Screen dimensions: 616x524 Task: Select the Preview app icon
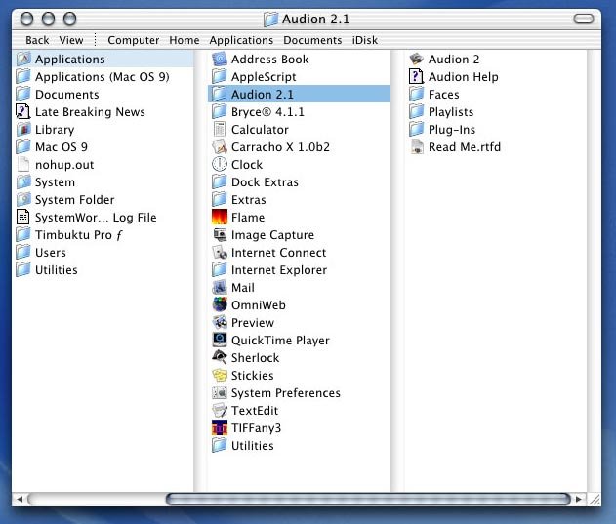[x=220, y=322]
